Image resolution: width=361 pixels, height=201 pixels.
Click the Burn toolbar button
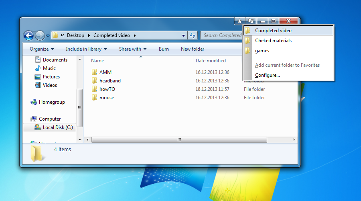(164, 49)
